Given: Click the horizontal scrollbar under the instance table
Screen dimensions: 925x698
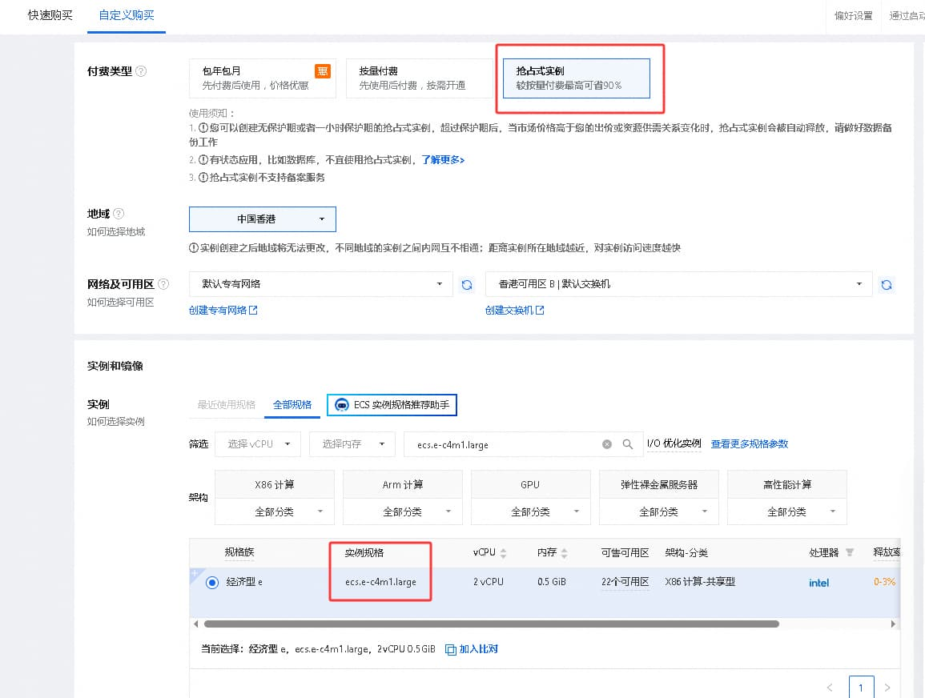Looking at the screenshot, I should pyautogui.click(x=492, y=624).
